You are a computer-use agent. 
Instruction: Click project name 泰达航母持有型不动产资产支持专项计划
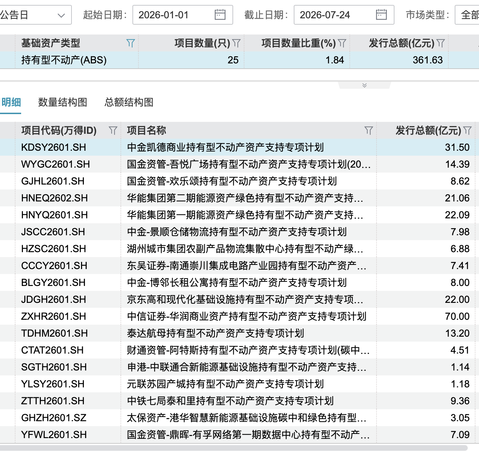coord(216,334)
